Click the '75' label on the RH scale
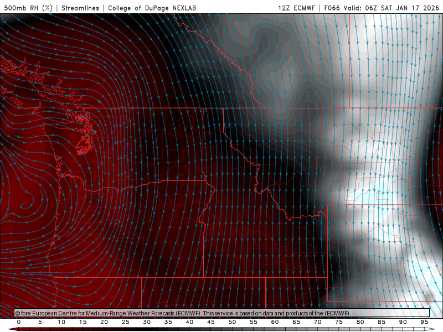Viewport: 443px width, 332px height. (339, 322)
